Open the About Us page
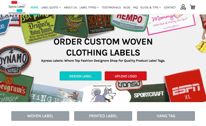 click(x=70, y=8)
